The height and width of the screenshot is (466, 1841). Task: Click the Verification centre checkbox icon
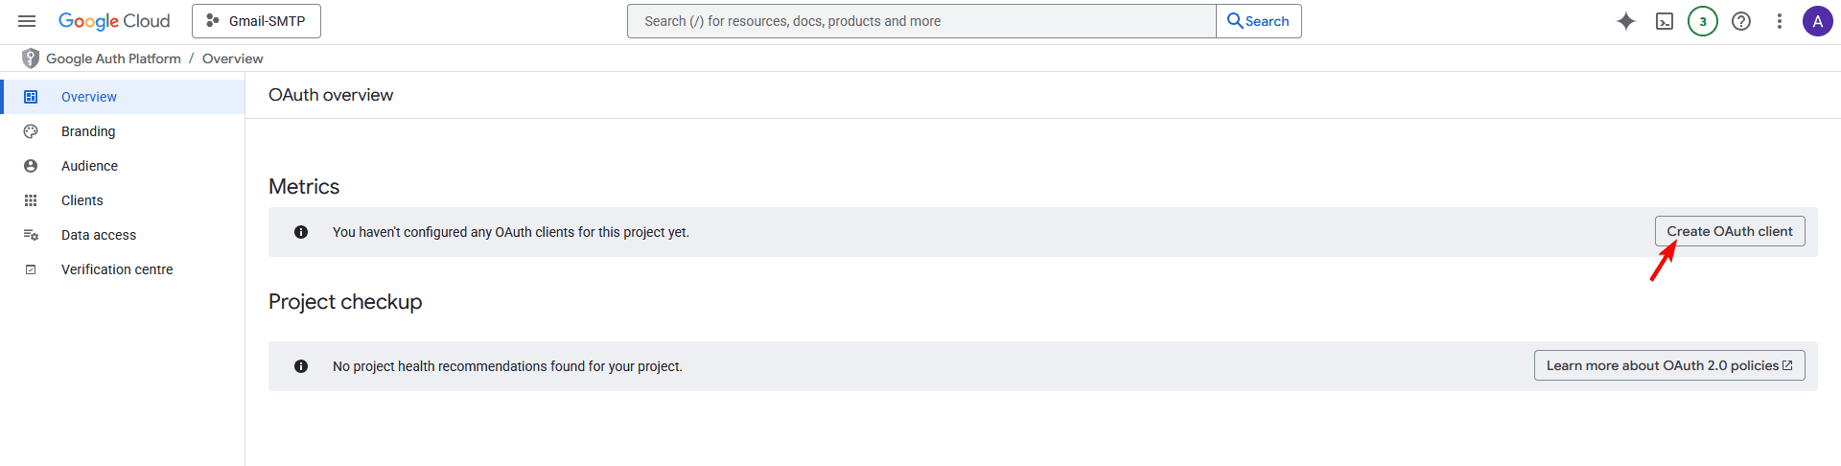point(31,269)
